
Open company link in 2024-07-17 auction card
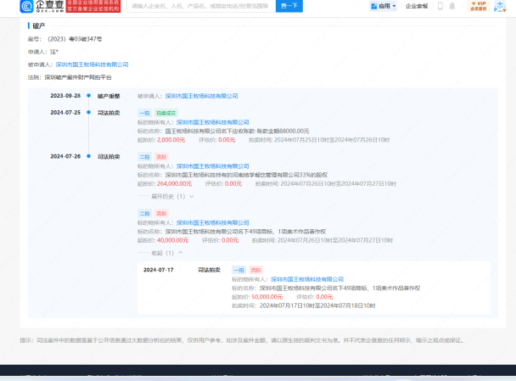coord(307,279)
